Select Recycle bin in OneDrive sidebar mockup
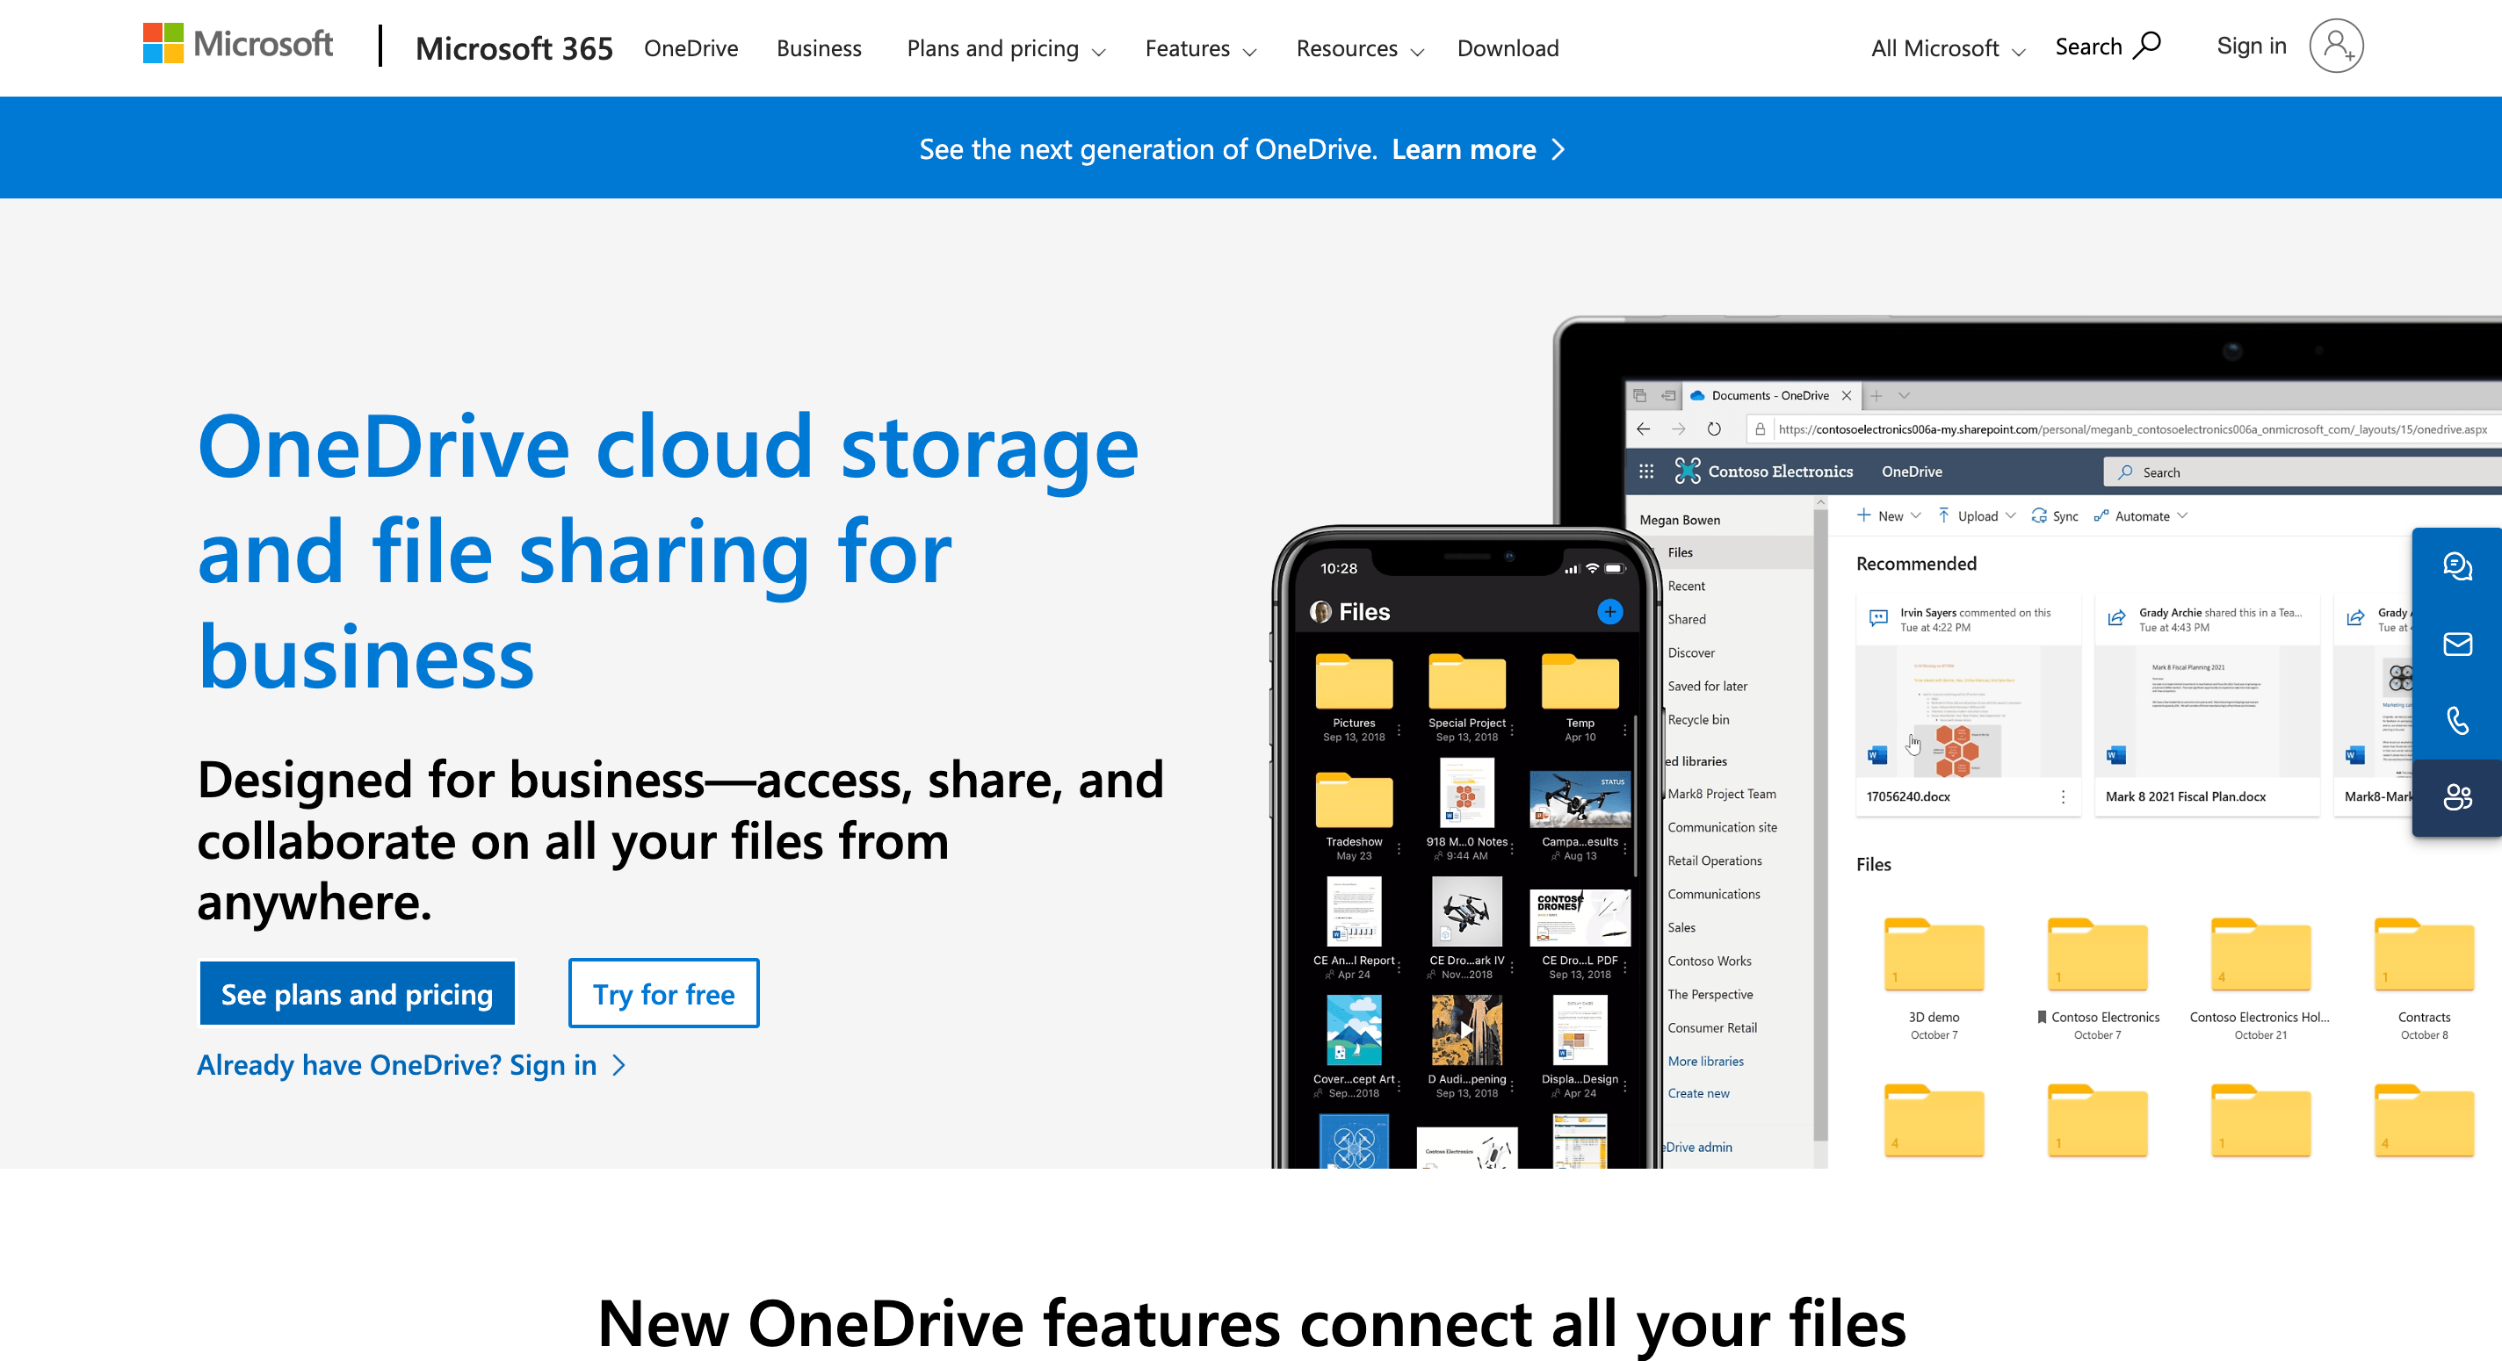Image resolution: width=2502 pixels, height=1361 pixels. [1698, 719]
